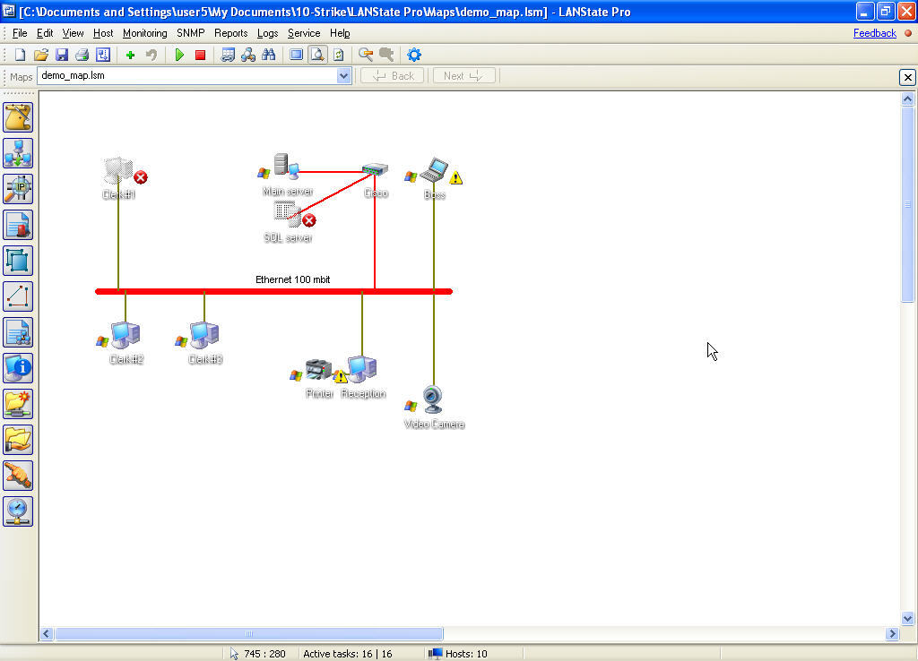
Task: Select the Reception computer icon
Action: (x=362, y=369)
